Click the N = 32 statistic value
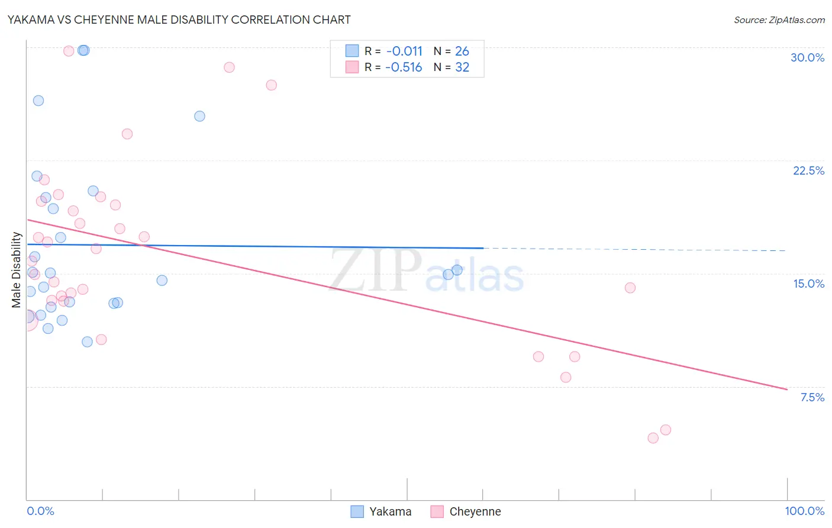The width and height of the screenshot is (832, 528). pyautogui.click(x=452, y=67)
